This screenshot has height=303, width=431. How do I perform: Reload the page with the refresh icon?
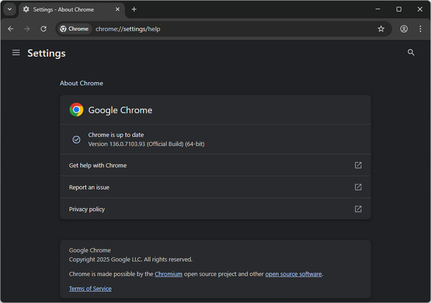point(44,29)
